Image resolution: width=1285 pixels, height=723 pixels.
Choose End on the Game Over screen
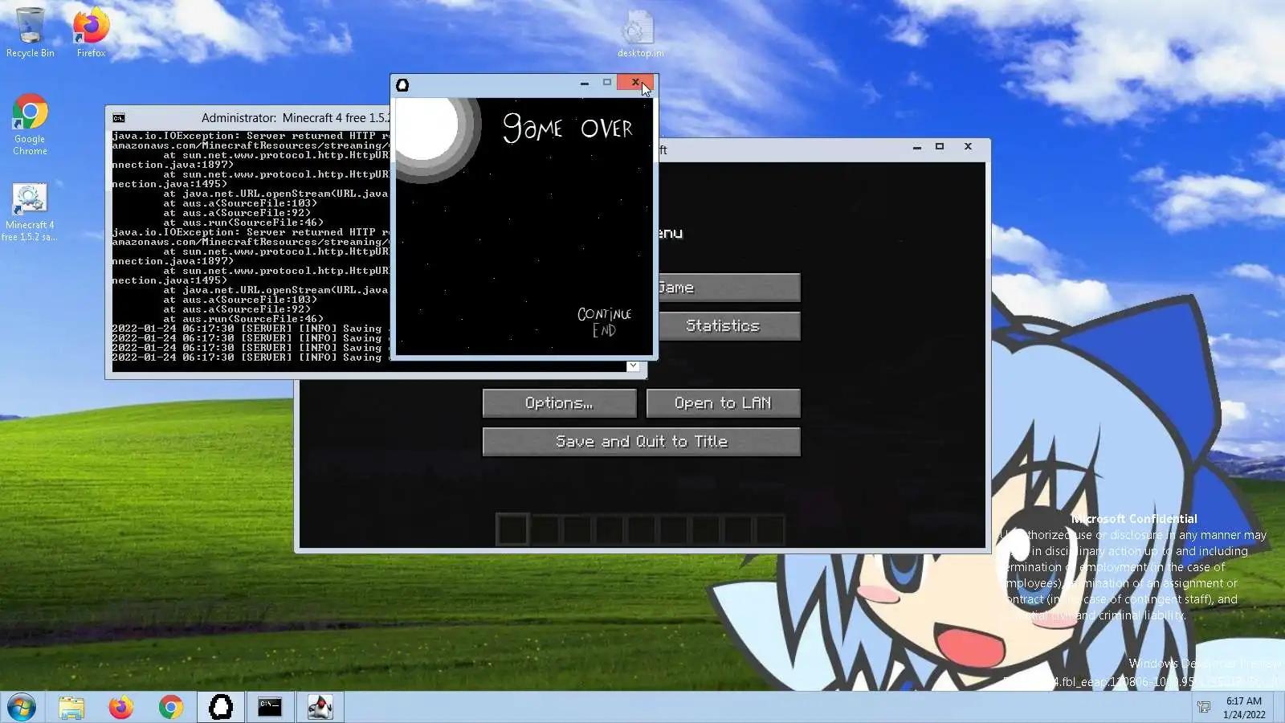coord(604,330)
